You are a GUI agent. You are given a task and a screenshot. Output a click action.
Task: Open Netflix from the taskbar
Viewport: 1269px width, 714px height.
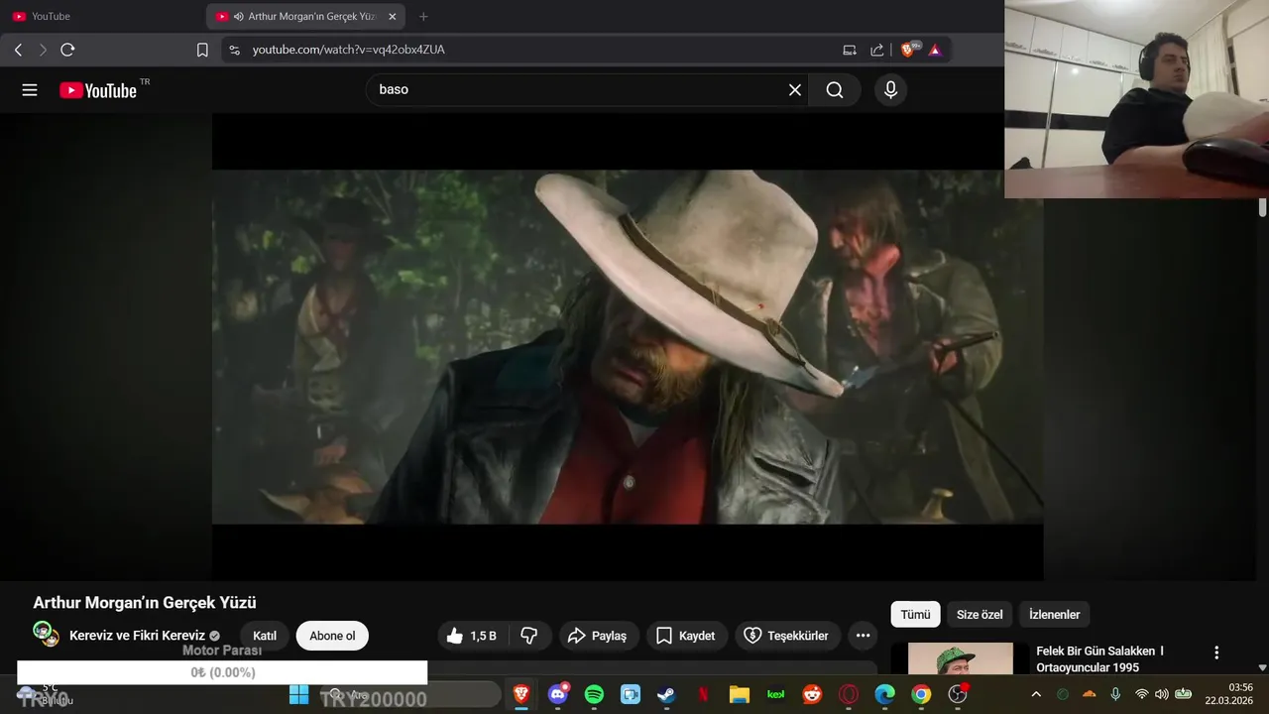click(703, 694)
